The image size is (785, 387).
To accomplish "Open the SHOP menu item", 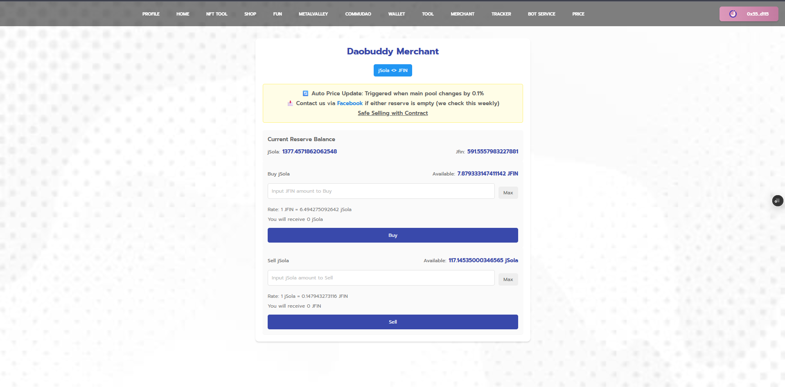I will 250,14.
